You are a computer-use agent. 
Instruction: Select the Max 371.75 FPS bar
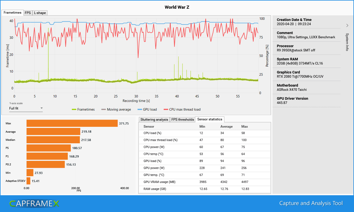pyautogui.click(x=72, y=123)
